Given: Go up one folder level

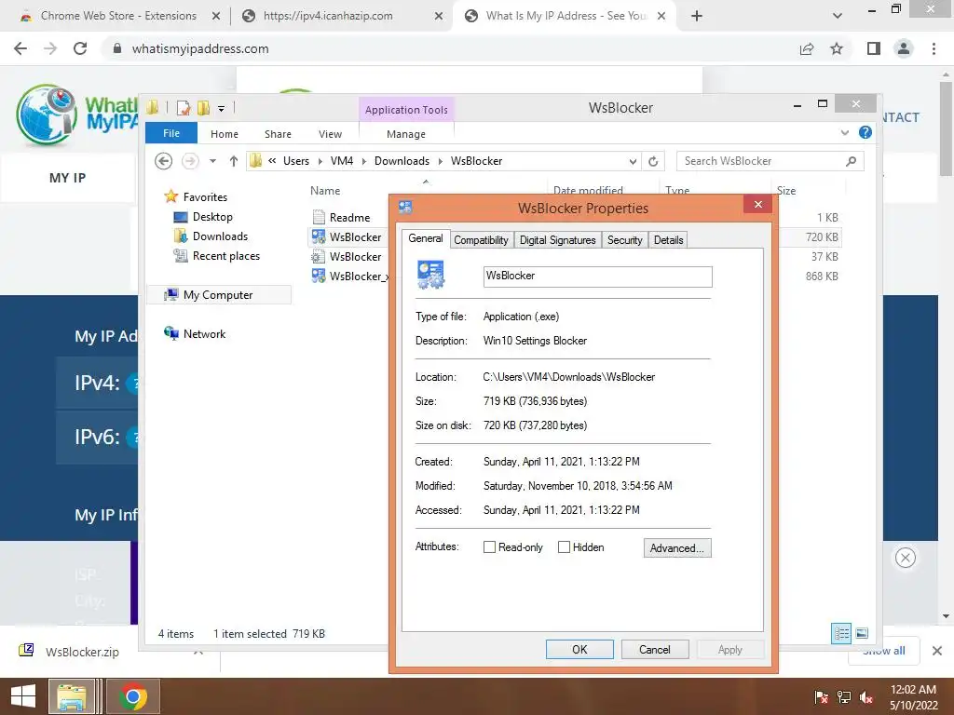Looking at the screenshot, I should (234, 161).
